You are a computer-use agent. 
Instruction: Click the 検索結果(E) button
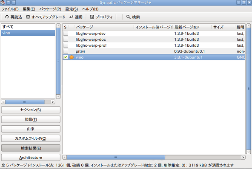pos(31,148)
